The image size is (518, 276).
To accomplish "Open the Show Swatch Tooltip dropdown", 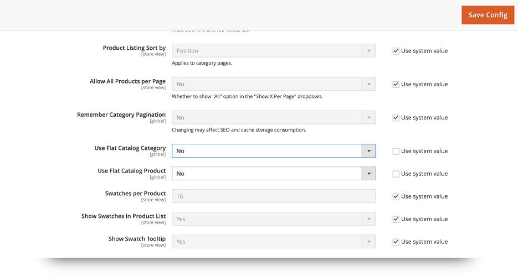I will pos(274,242).
